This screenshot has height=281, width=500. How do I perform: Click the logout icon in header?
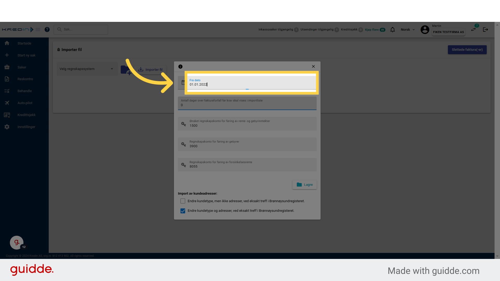(485, 30)
